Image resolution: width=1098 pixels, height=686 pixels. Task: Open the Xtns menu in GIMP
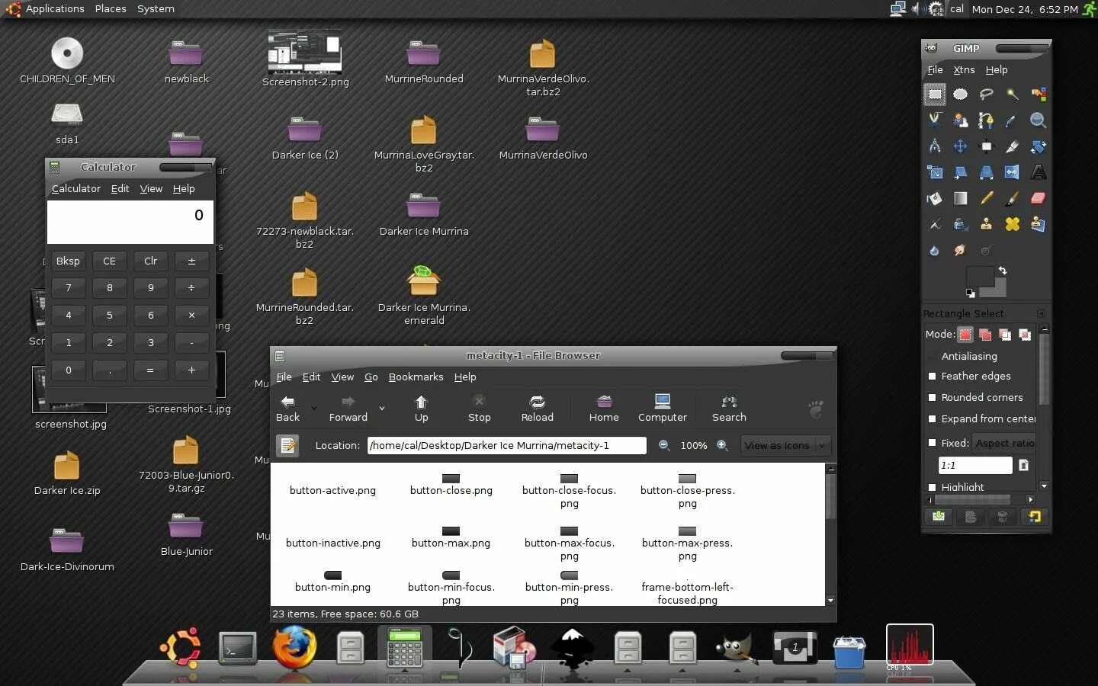(964, 69)
